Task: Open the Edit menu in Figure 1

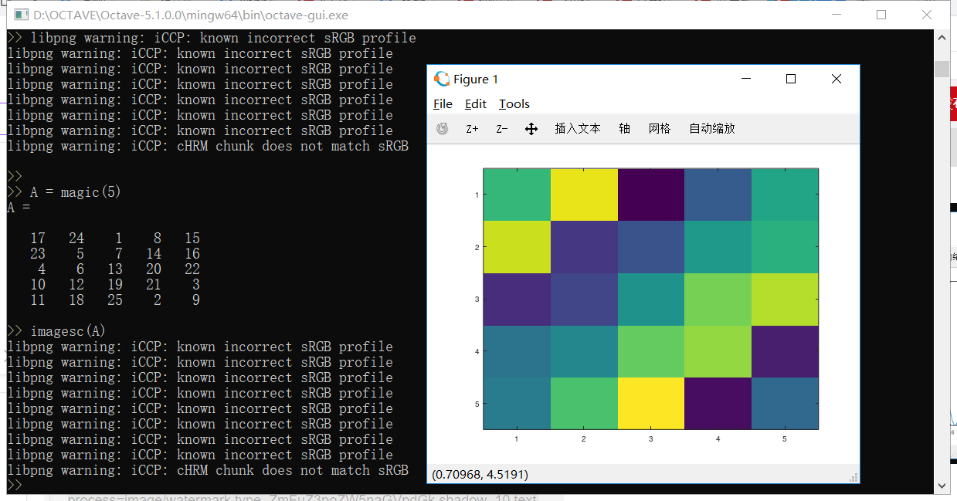Action: coord(476,104)
